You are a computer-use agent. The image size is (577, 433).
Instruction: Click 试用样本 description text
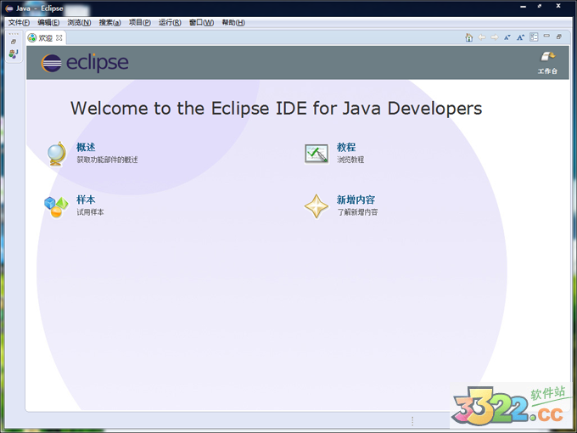(90, 212)
